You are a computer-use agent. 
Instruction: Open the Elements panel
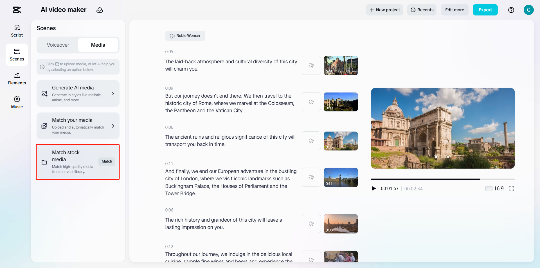[17, 79]
